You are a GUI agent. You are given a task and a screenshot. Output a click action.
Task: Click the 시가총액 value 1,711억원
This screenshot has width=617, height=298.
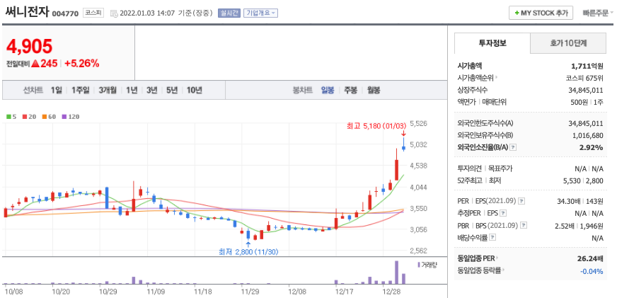pos(587,66)
